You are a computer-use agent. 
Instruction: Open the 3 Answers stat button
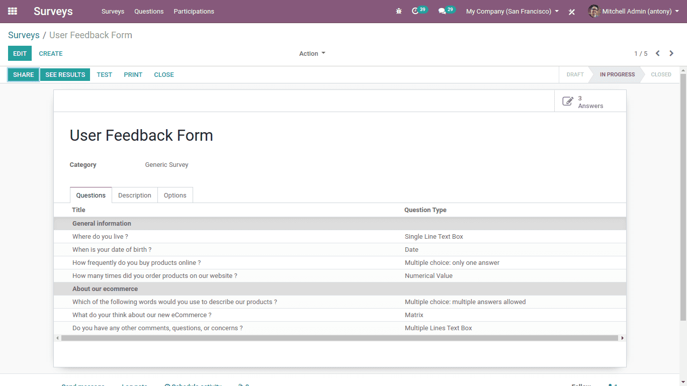[590, 101]
